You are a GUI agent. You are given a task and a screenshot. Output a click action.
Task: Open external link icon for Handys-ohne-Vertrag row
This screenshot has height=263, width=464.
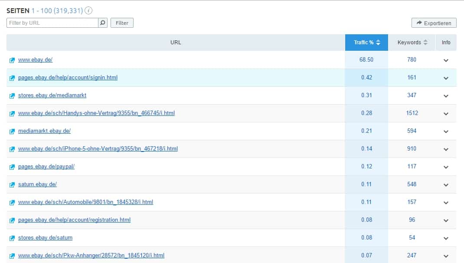click(x=12, y=113)
